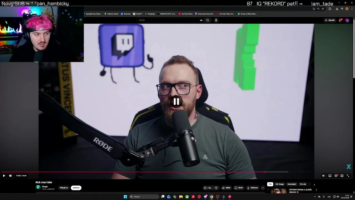The image size is (355, 200).
Task: Open the Chrome extensions puzzle icon
Action: tap(330, 9)
